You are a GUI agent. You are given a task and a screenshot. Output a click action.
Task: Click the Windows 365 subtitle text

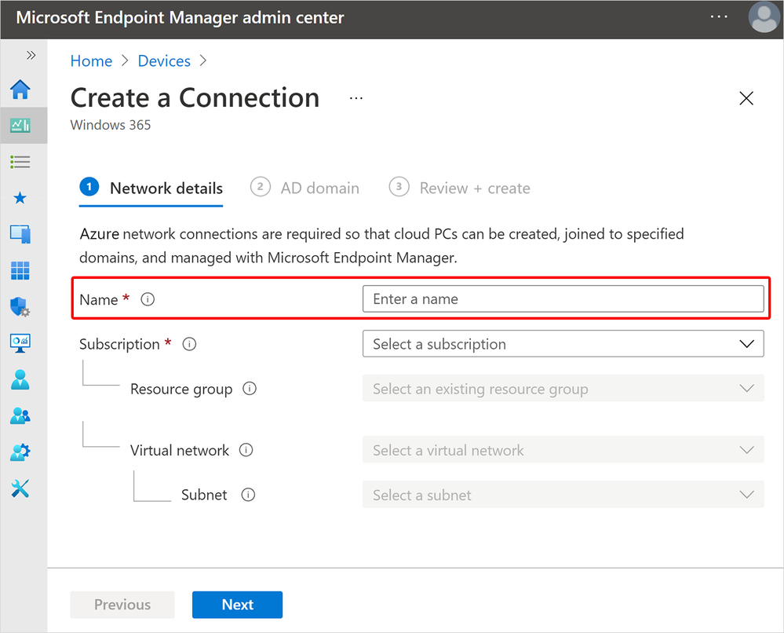point(111,125)
